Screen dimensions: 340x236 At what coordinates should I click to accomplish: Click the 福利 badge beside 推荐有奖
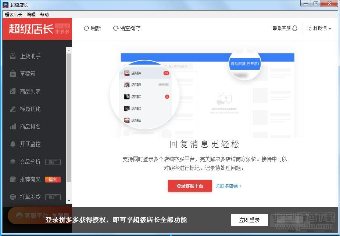click(x=53, y=179)
